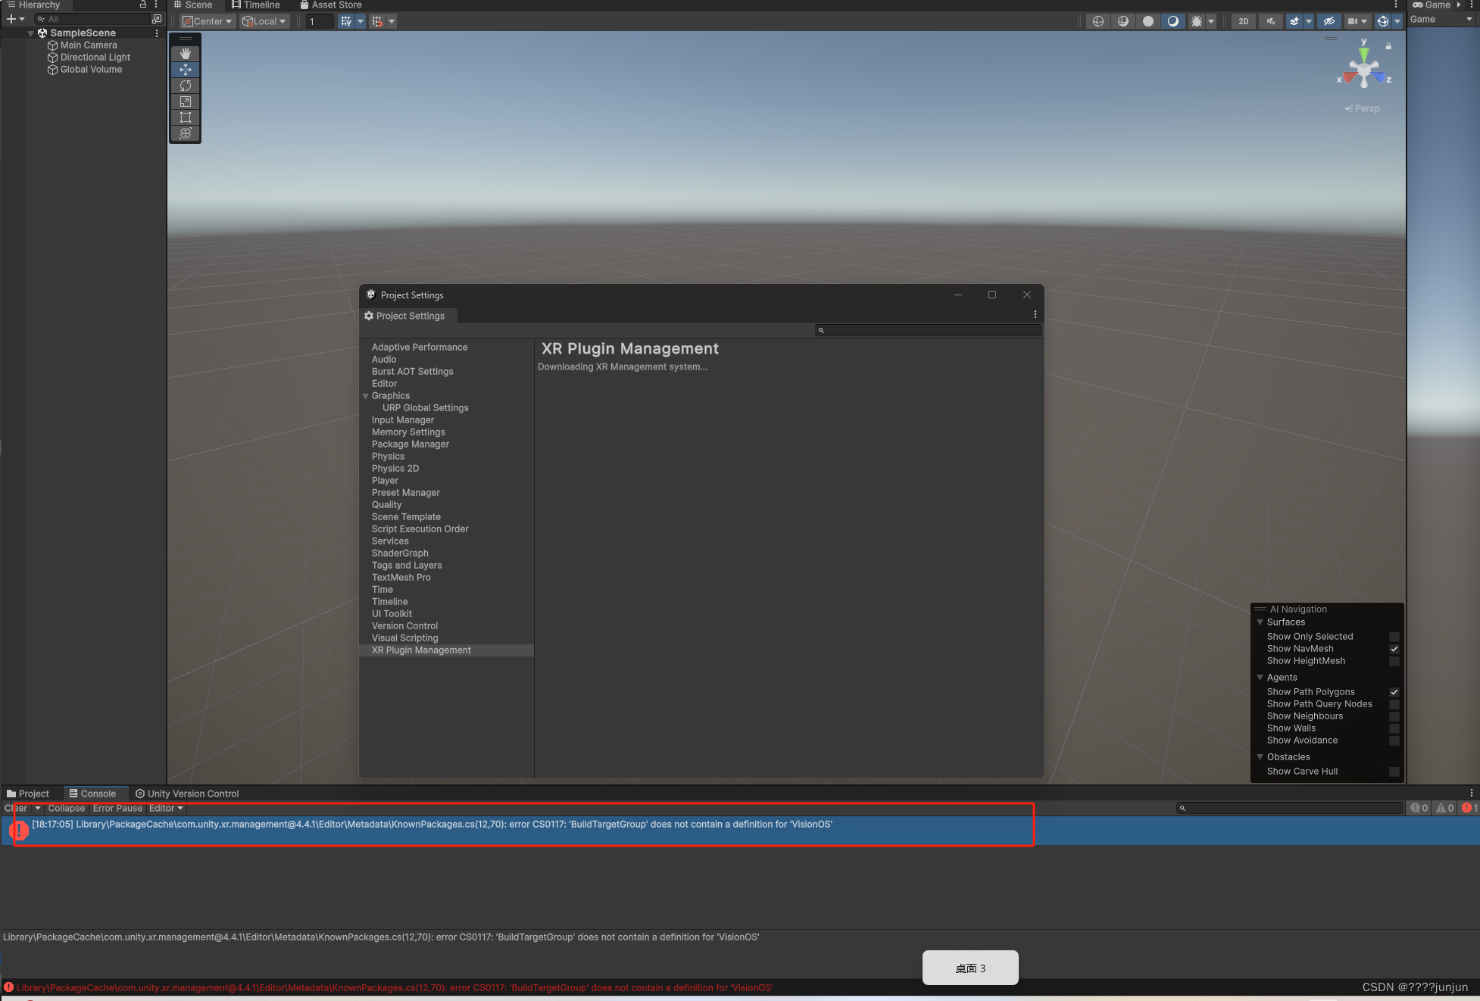Click the Clear button in Console
Viewport: 1480px width, 1001px height.
pos(15,808)
